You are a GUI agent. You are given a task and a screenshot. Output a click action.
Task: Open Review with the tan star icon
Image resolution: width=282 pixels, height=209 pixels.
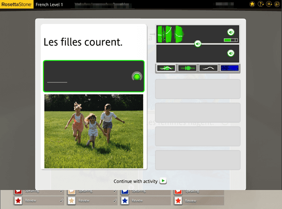click(x=92, y=200)
